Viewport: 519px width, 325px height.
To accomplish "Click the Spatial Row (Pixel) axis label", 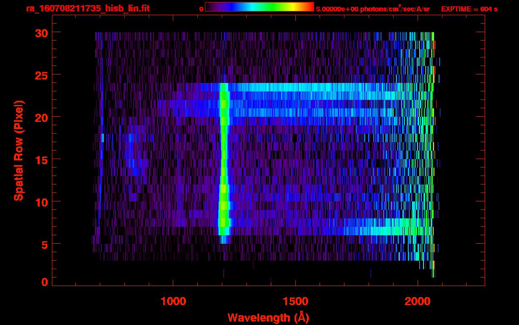I will 19,150.
